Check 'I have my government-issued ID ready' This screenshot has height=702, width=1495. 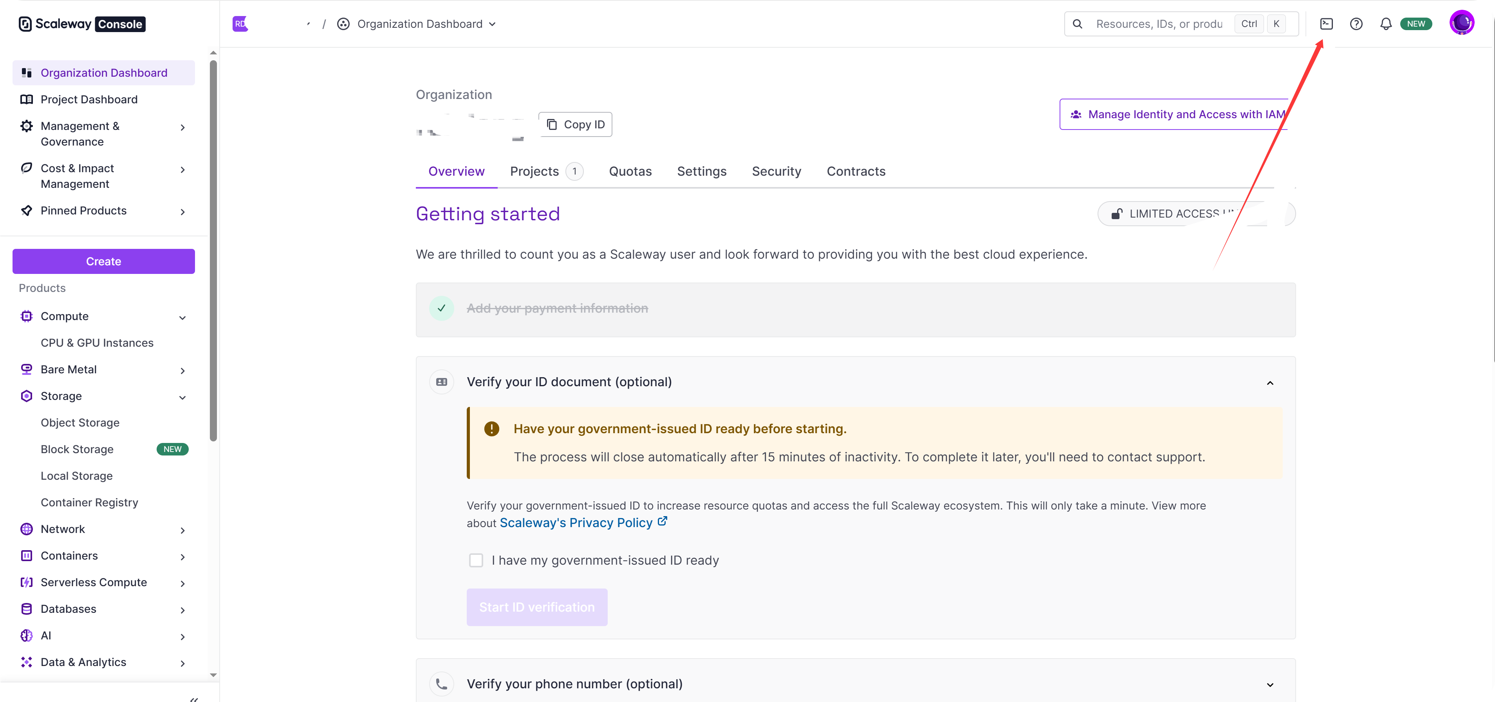476,560
